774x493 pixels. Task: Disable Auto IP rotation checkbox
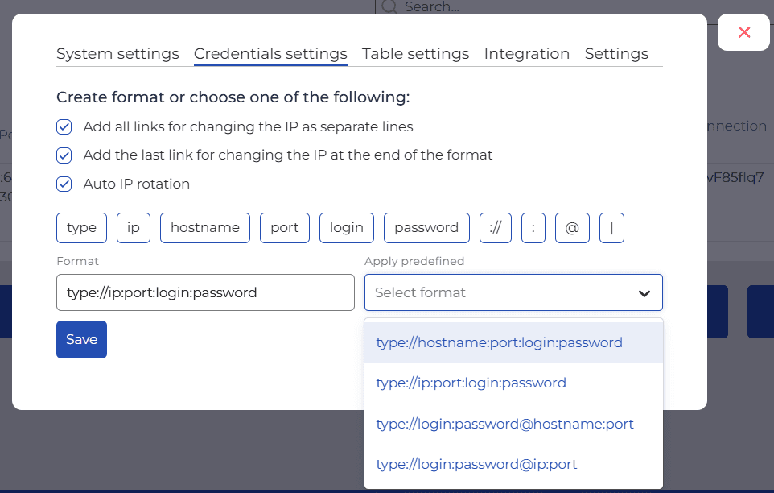point(64,184)
